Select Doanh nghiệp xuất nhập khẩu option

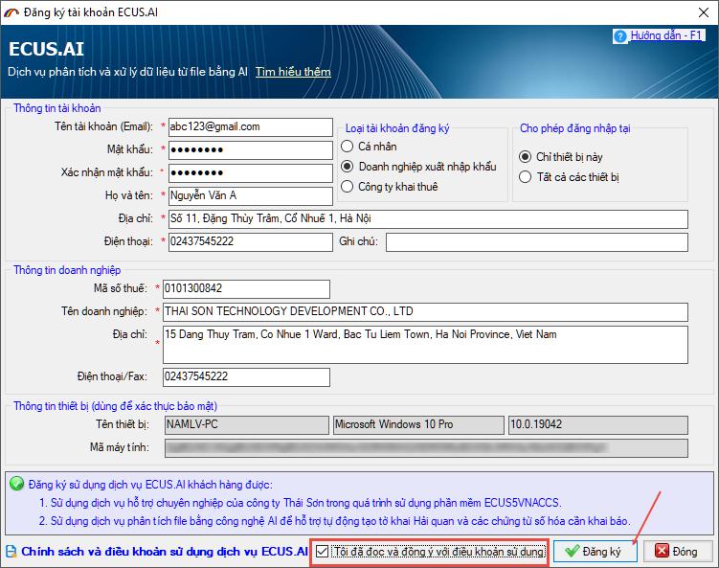(x=348, y=167)
